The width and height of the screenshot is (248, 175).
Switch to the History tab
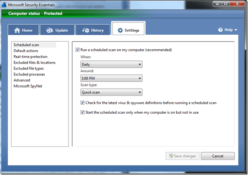tap(93, 30)
